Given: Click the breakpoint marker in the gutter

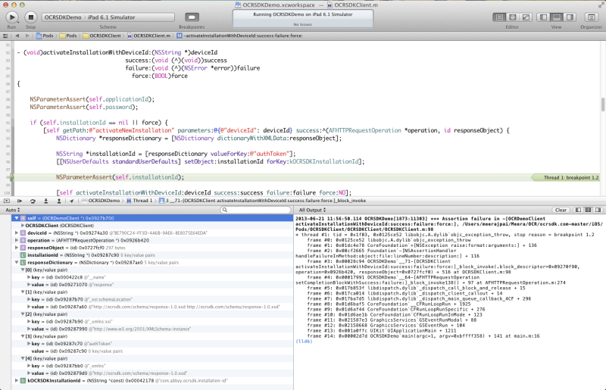Looking at the screenshot, I should [11, 177].
